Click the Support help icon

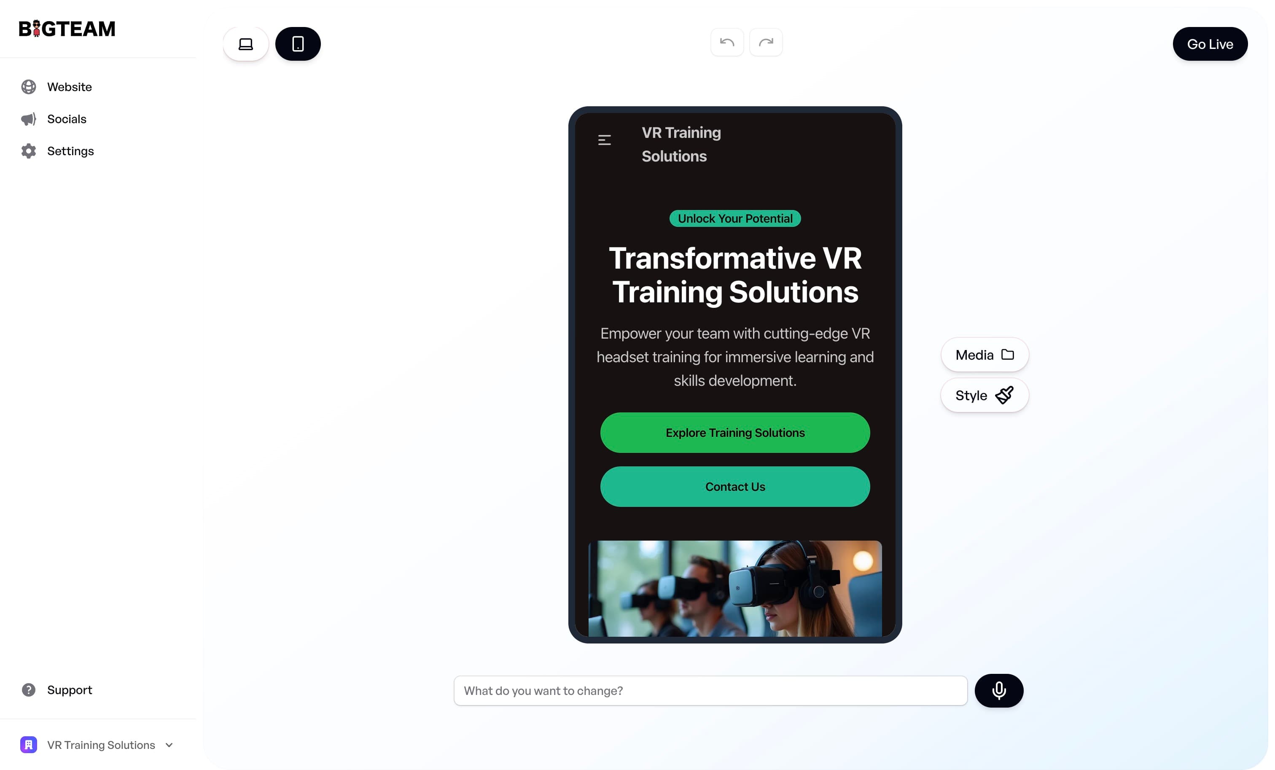28,690
